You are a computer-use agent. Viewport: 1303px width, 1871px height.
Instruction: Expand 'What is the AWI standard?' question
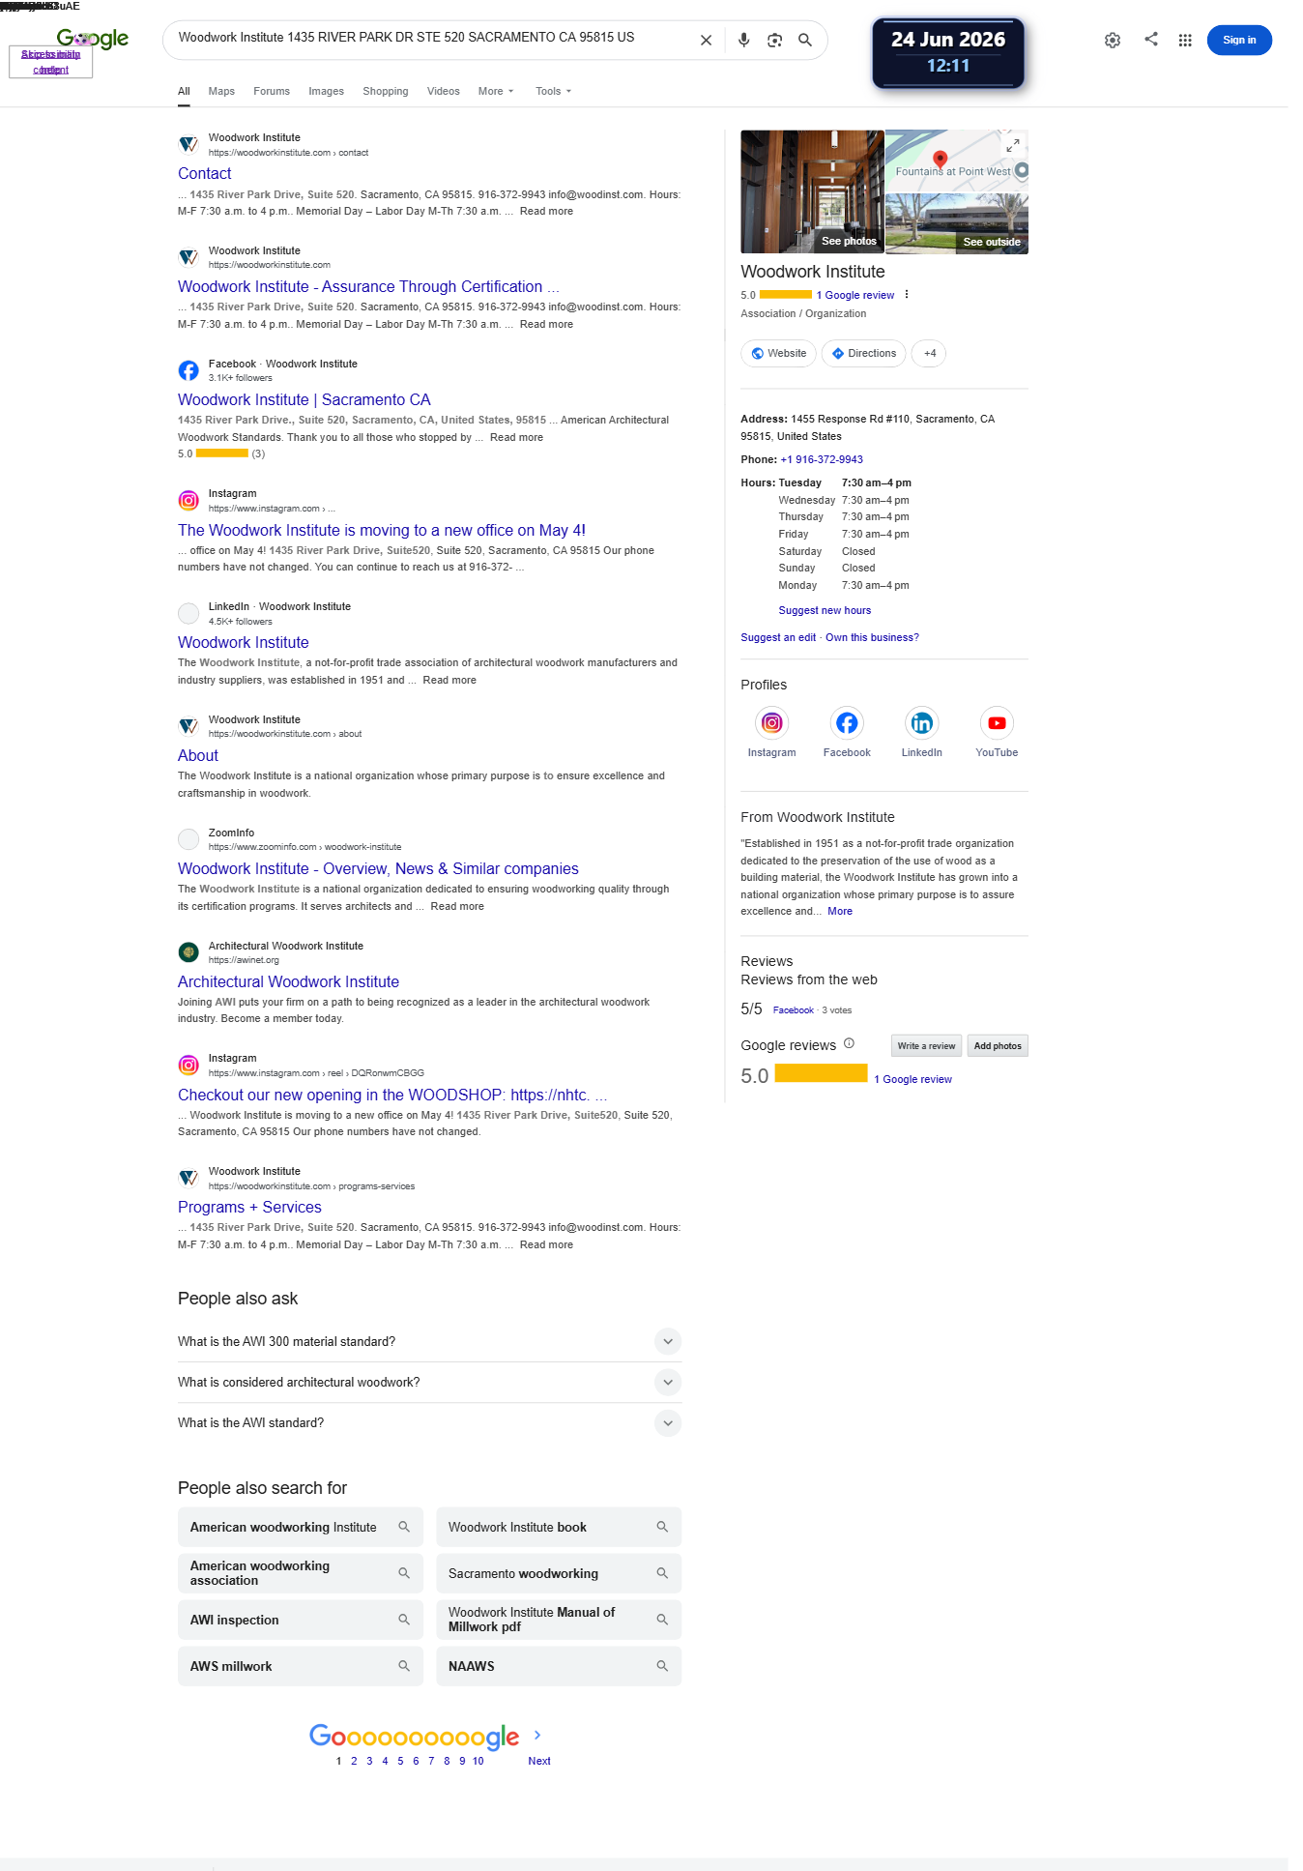pyautogui.click(x=429, y=1423)
